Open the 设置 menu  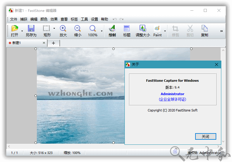[94, 19]
